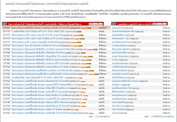The height and width of the screenshot is (122, 177).
Task: Open thread สวอนซี ซิตี้ VS เวสต์บรอมวิช
Action: [x=41, y=99]
